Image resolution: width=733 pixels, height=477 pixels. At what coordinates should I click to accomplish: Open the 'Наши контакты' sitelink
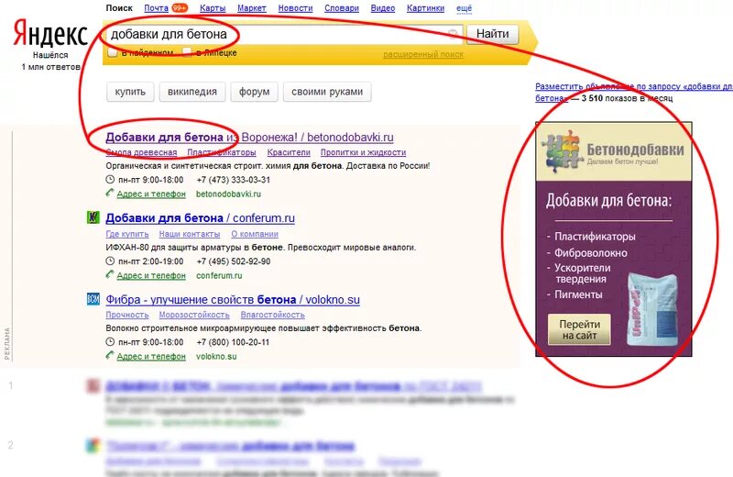click(x=190, y=234)
